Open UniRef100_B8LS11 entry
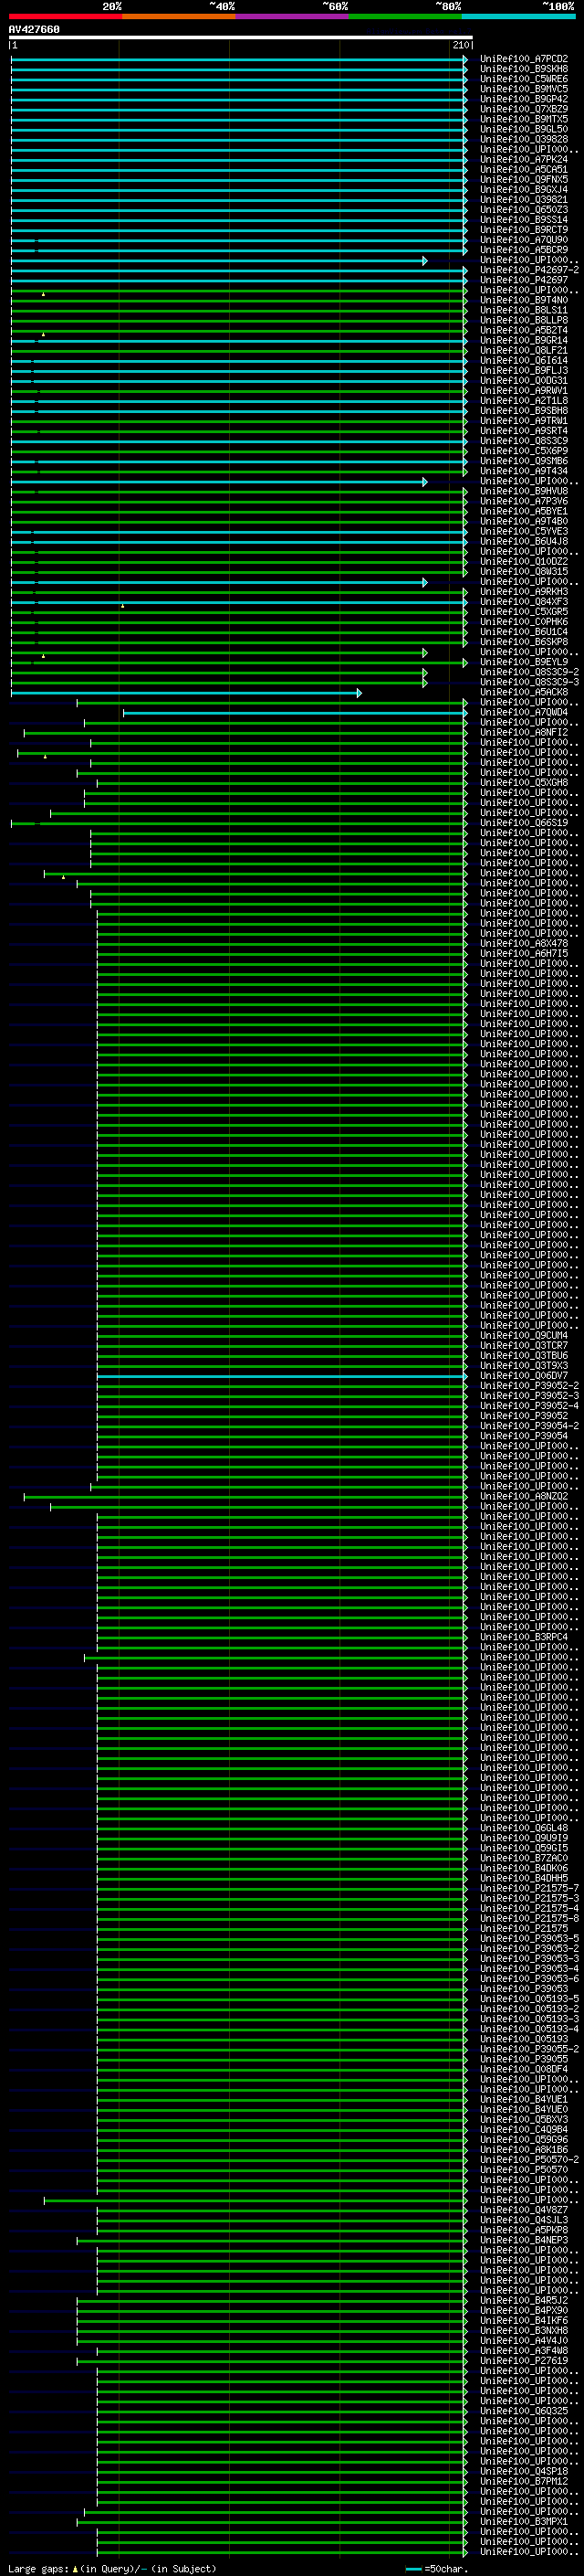The image size is (584, 2576). [524, 310]
